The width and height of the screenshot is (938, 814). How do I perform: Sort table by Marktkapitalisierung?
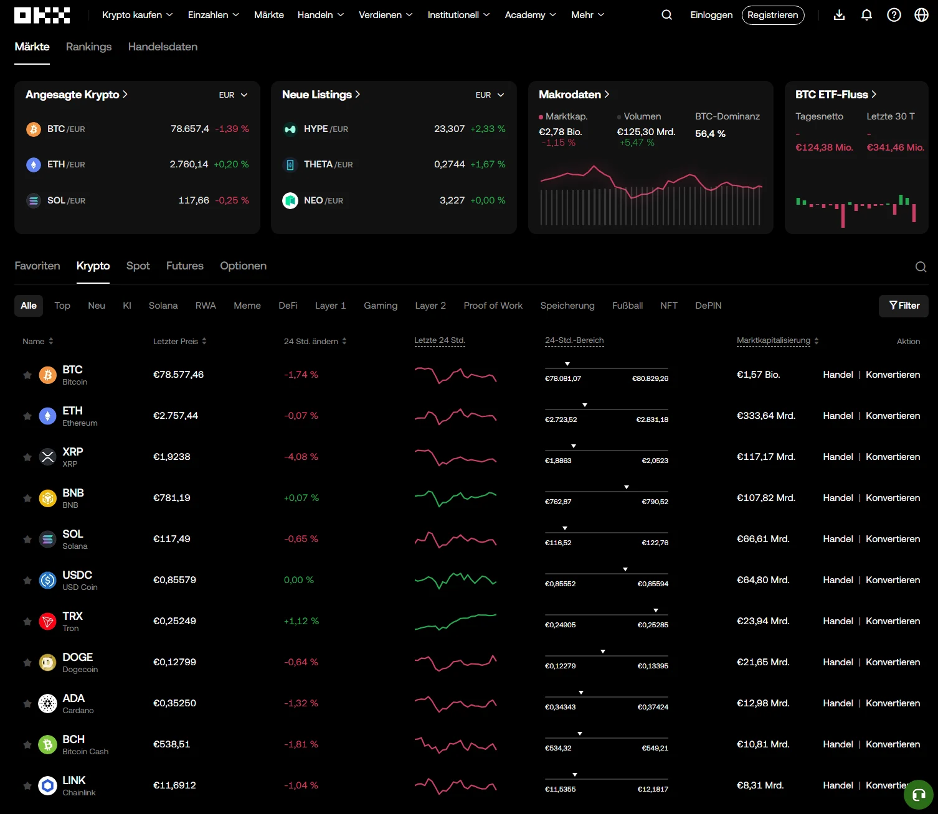777,341
